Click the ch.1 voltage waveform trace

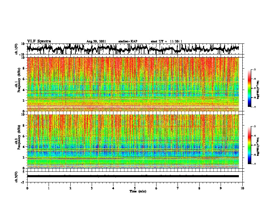click(133, 49)
